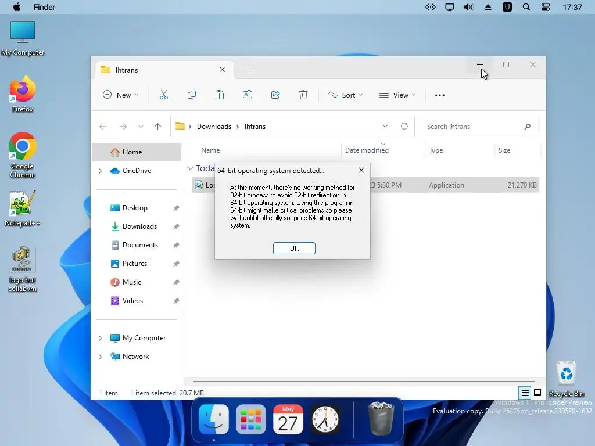Unpin Videos from quick access
Image resolution: width=595 pixels, height=446 pixels.
click(176, 301)
